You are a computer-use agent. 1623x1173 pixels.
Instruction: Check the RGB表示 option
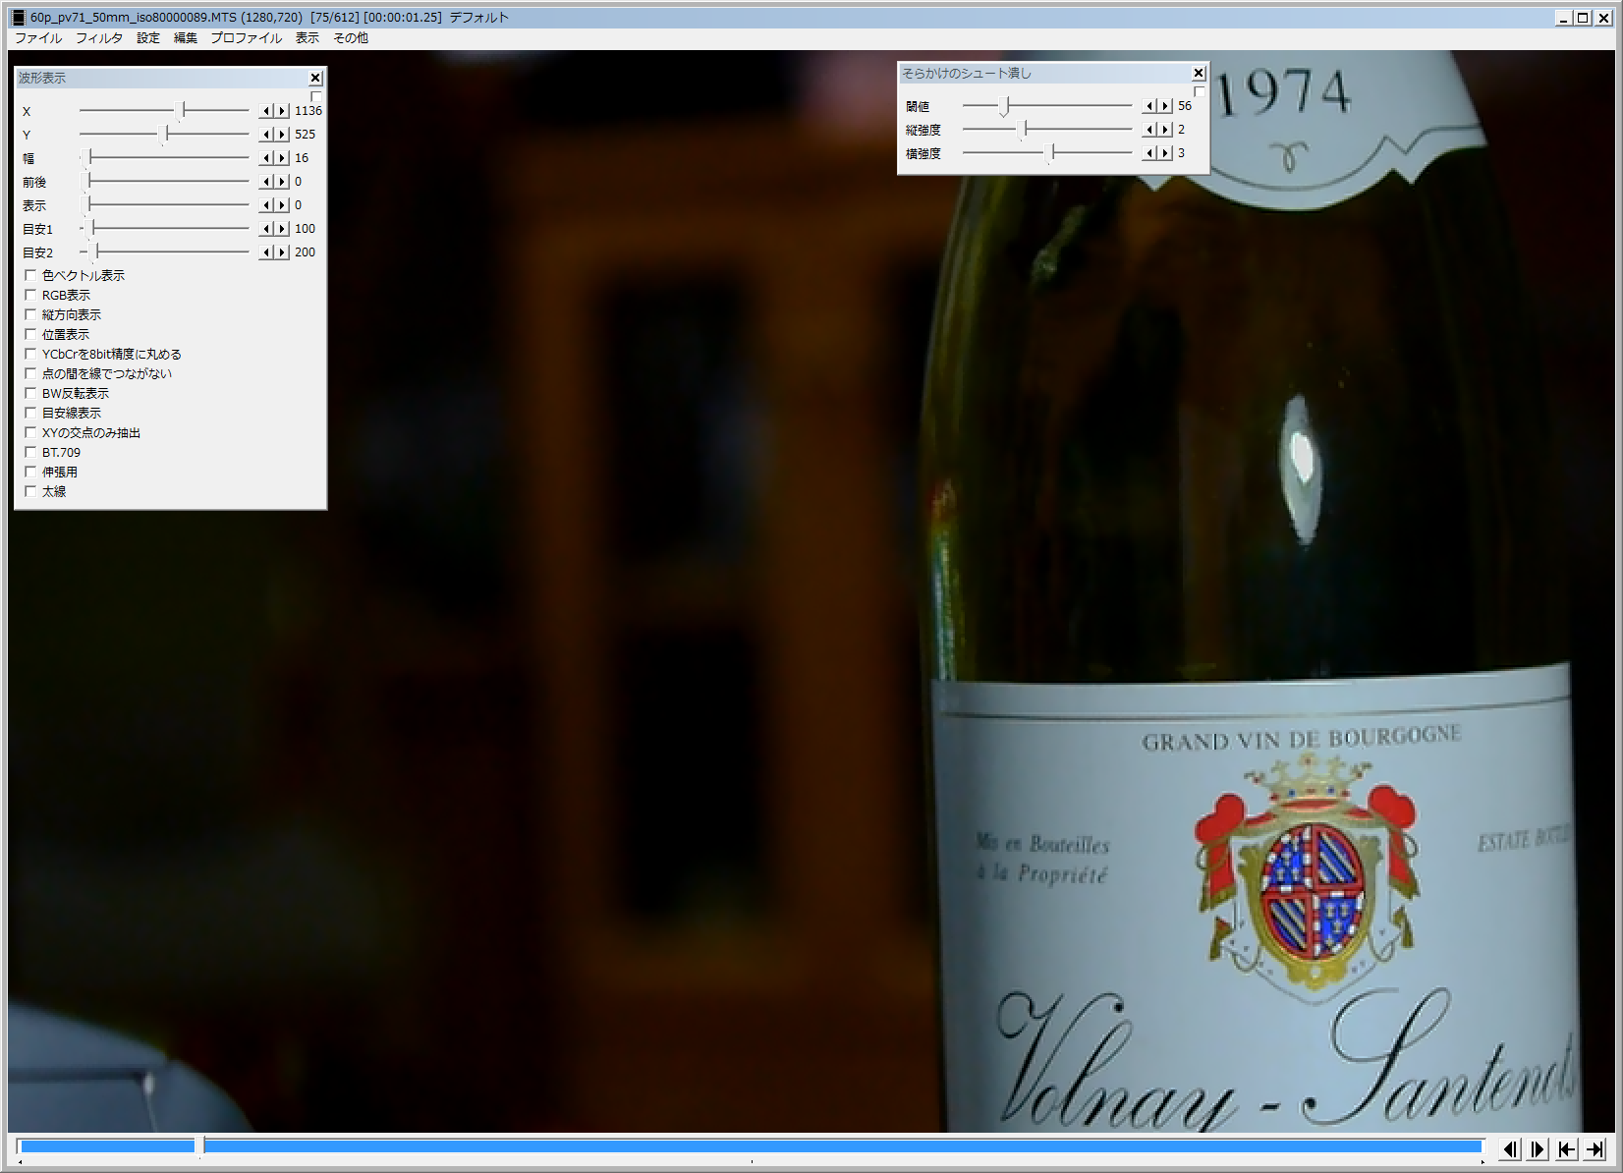tap(30, 296)
